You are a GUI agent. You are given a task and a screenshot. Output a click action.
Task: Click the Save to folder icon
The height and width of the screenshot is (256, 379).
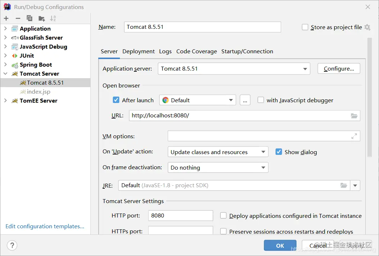point(42,18)
